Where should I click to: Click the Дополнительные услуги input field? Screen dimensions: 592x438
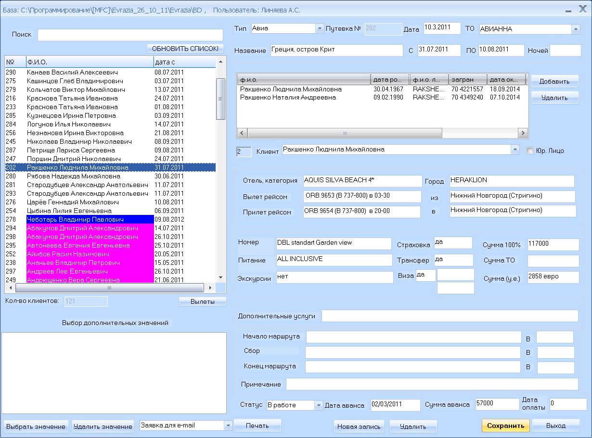[x=450, y=316]
